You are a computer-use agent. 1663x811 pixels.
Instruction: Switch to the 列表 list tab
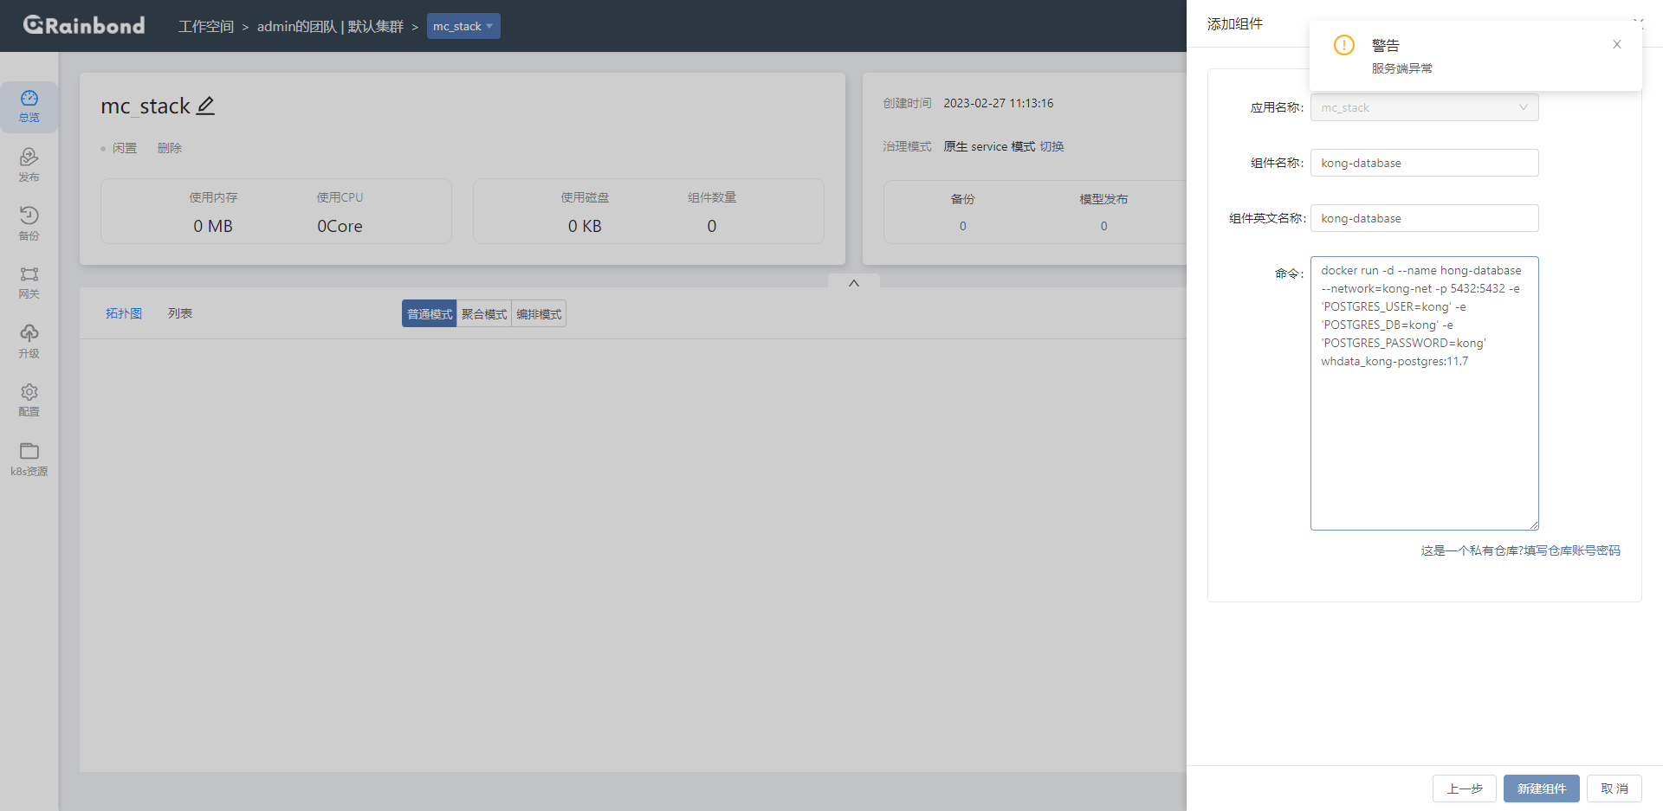179,313
